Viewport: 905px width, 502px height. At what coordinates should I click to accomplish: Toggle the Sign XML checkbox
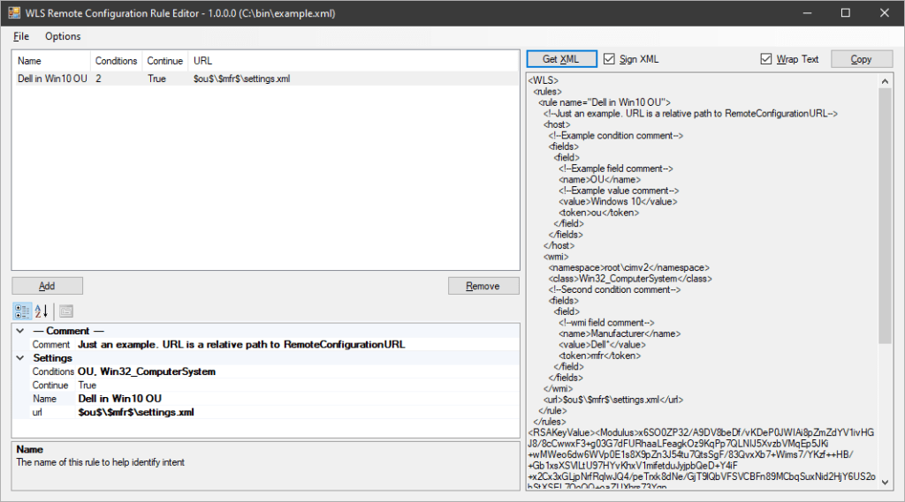click(x=609, y=59)
